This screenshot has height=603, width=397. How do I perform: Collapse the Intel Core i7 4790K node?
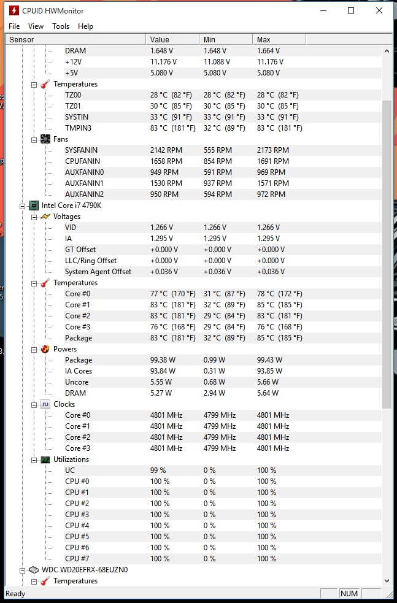tap(23, 205)
